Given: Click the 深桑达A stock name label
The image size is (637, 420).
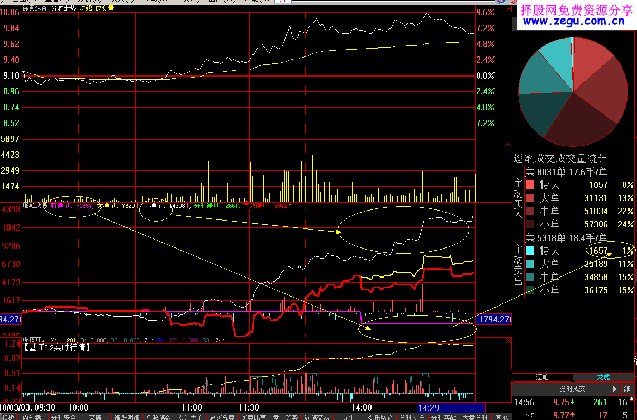Looking at the screenshot, I should tap(34, 8).
